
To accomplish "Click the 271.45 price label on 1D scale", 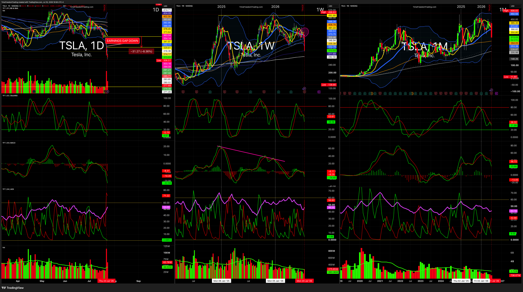I will (x=167, y=92).
